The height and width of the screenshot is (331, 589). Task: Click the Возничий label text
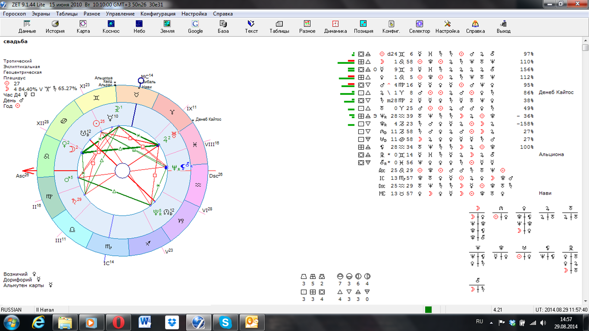[x=15, y=274]
